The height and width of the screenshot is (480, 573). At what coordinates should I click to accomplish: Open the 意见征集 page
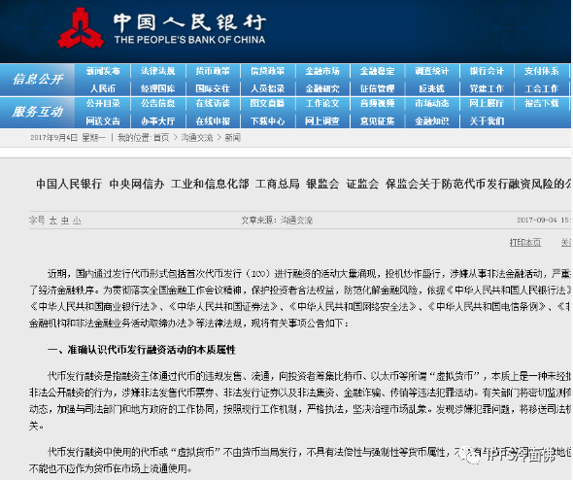(377, 121)
